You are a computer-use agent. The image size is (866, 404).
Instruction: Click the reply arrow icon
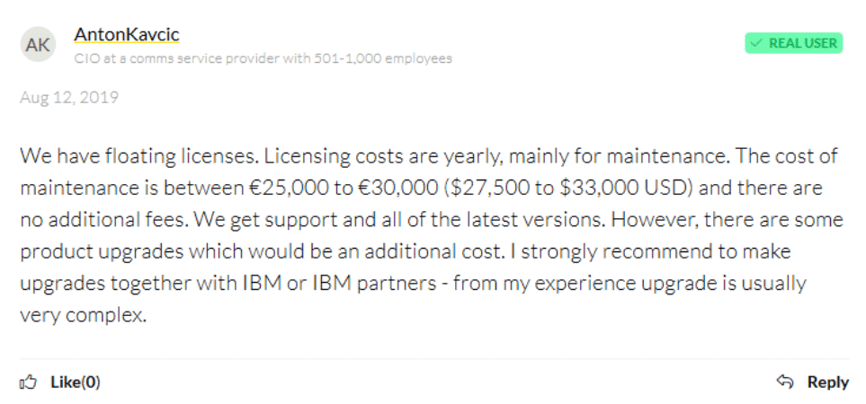point(785,382)
